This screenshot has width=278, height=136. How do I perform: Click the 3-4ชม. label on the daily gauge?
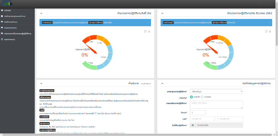tap(100, 43)
